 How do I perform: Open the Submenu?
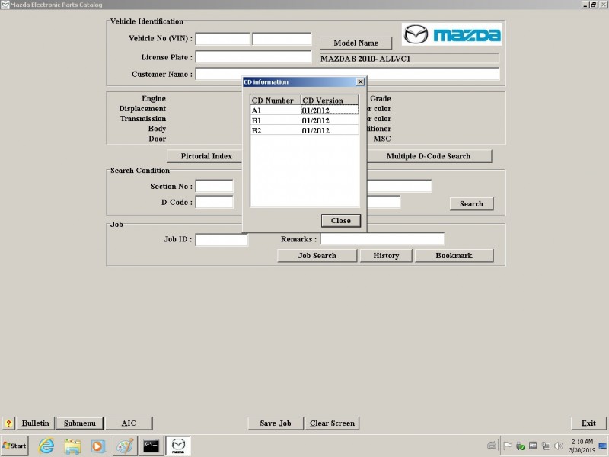[80, 423]
